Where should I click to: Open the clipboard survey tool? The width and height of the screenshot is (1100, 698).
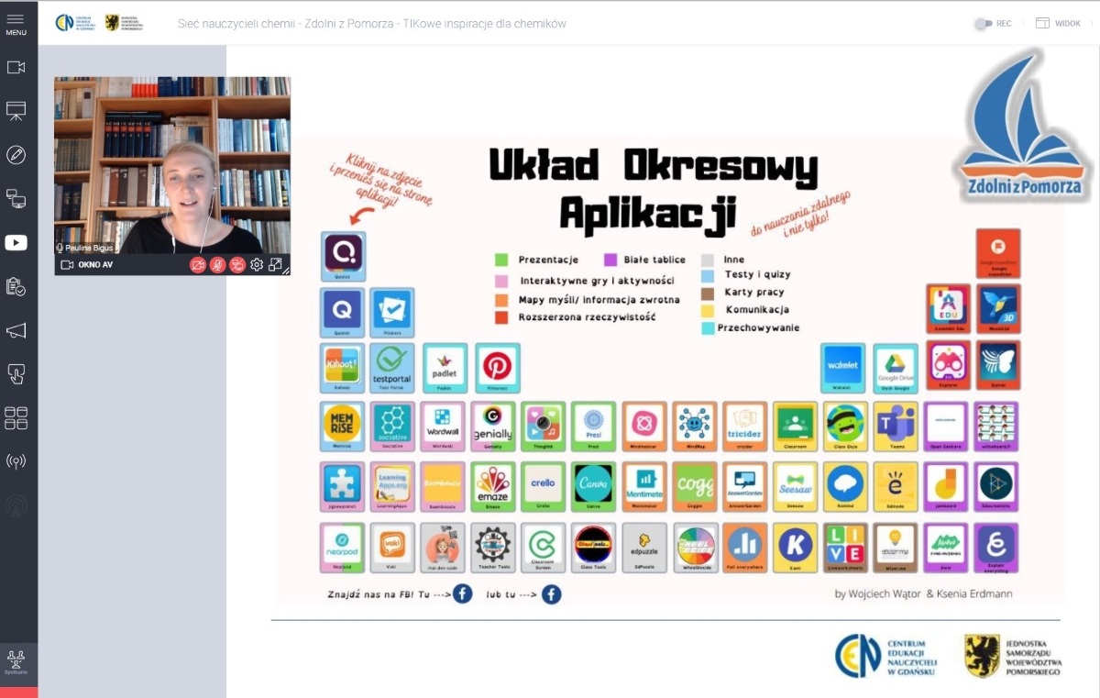coord(16,286)
